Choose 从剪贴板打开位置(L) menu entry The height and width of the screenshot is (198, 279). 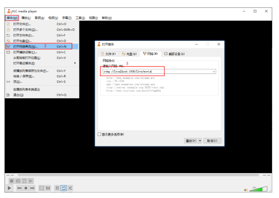coord(42,58)
